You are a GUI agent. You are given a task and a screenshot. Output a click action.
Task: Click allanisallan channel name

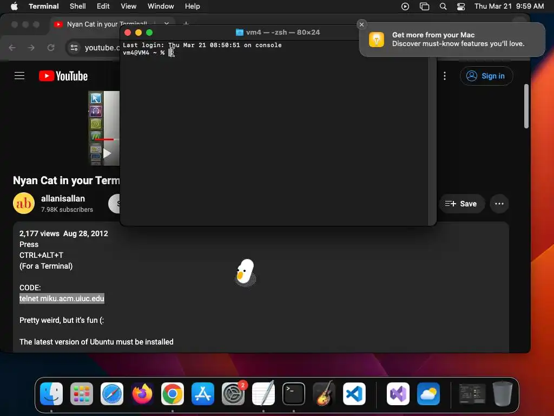click(x=63, y=198)
